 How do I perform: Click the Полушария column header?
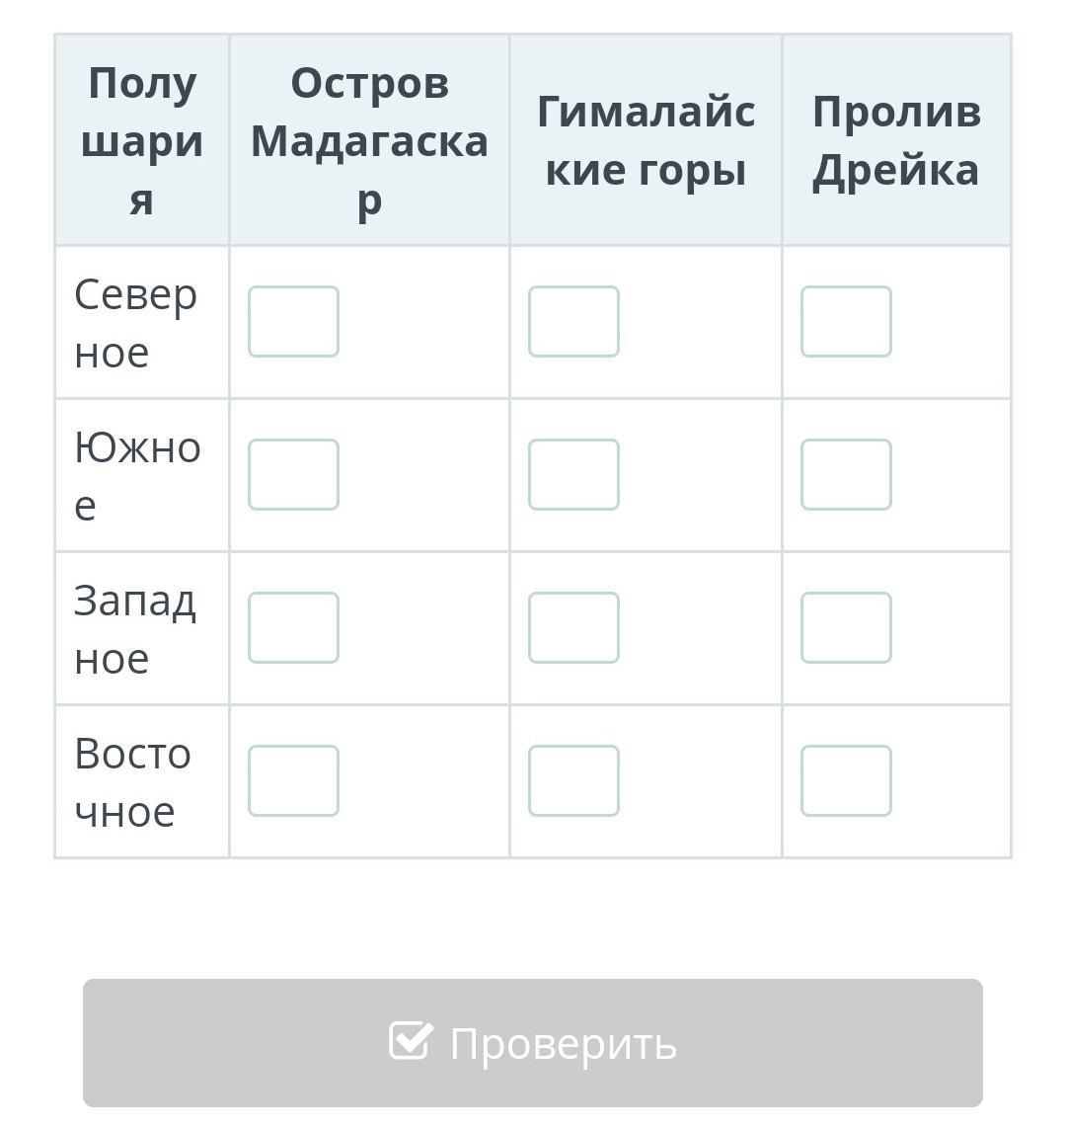[142, 140]
